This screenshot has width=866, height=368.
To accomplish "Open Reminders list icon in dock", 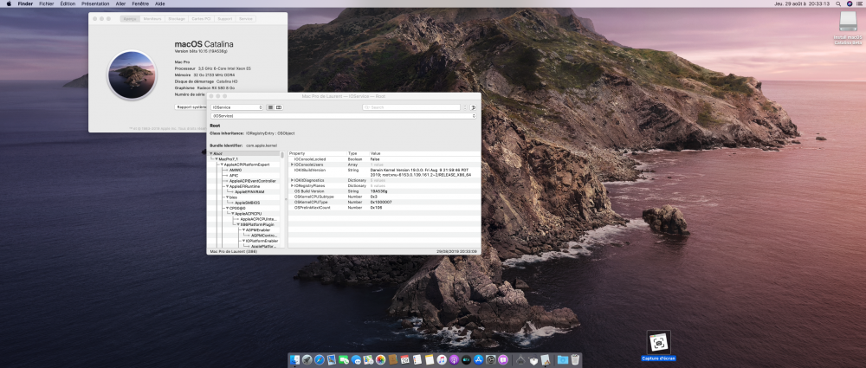I will pyautogui.click(x=417, y=359).
